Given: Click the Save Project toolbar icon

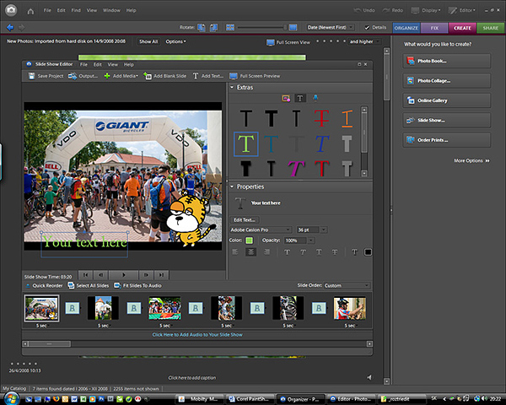Looking at the screenshot, I should tap(32, 76).
